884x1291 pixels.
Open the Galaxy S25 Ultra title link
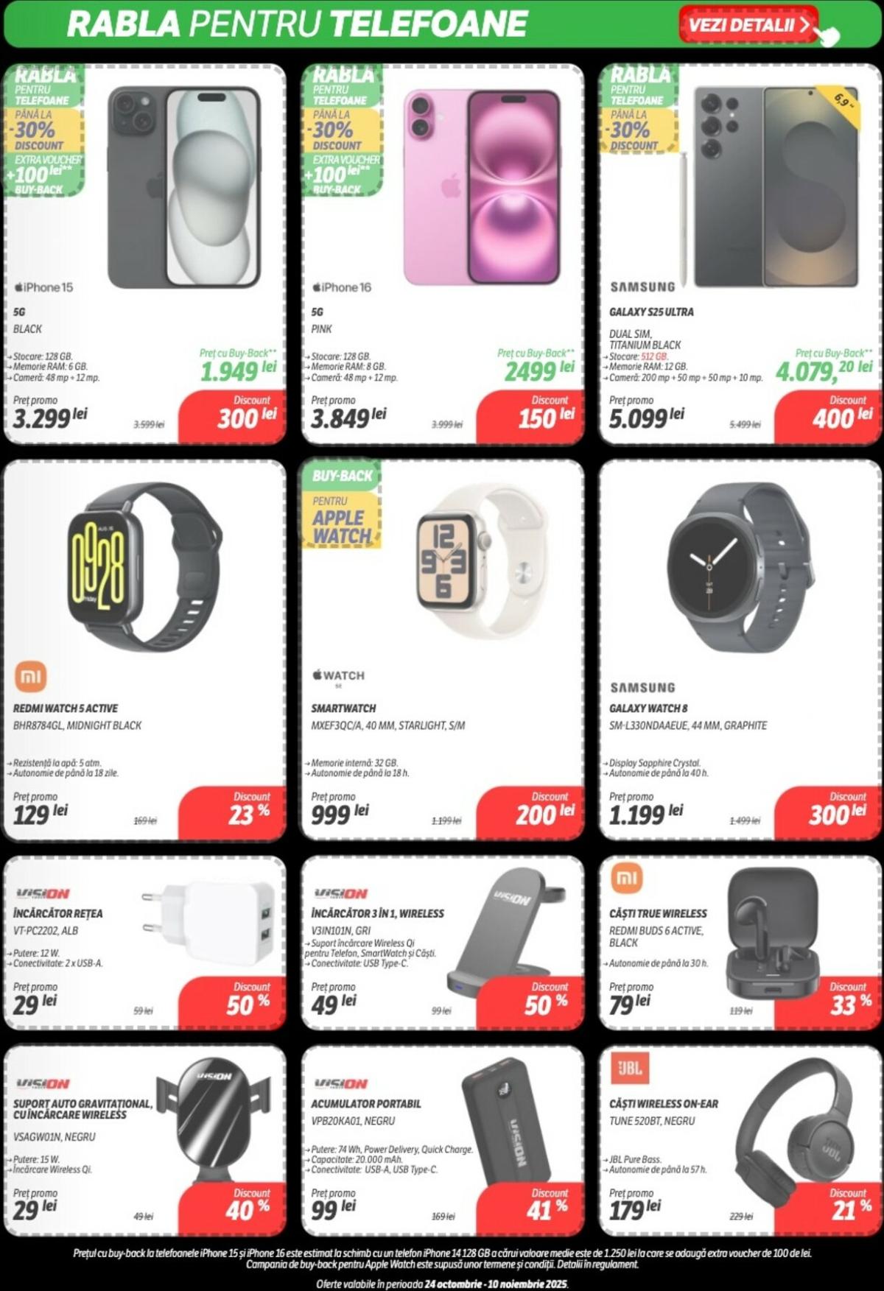point(651,312)
